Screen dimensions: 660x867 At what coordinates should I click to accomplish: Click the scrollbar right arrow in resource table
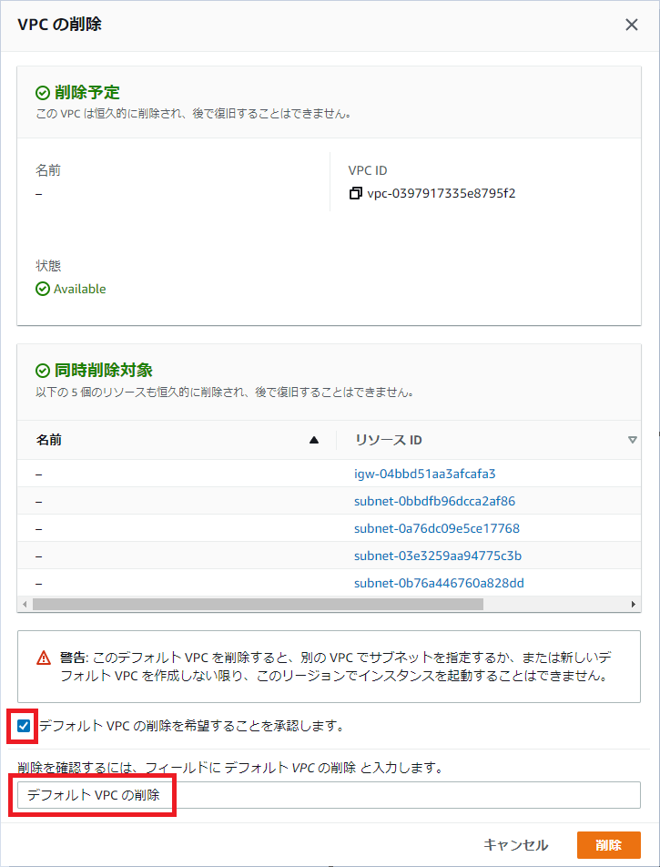click(x=634, y=605)
